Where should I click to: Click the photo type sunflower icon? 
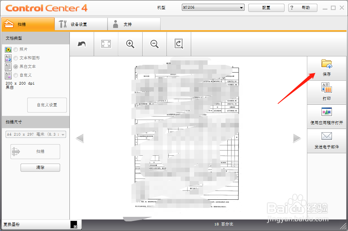(8, 50)
